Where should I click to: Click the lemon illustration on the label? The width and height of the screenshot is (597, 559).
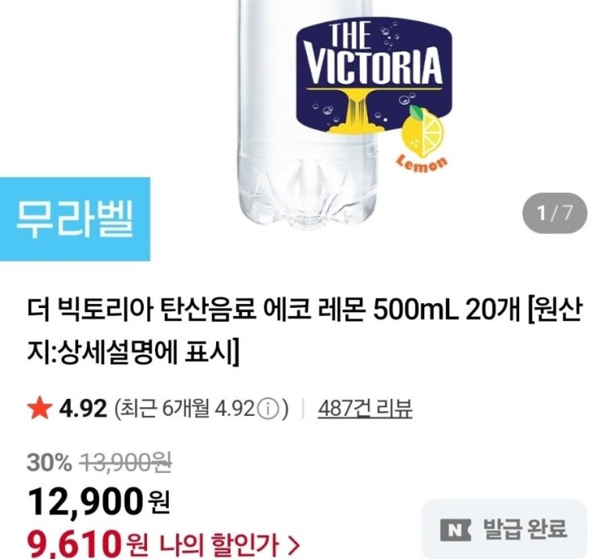tap(422, 132)
